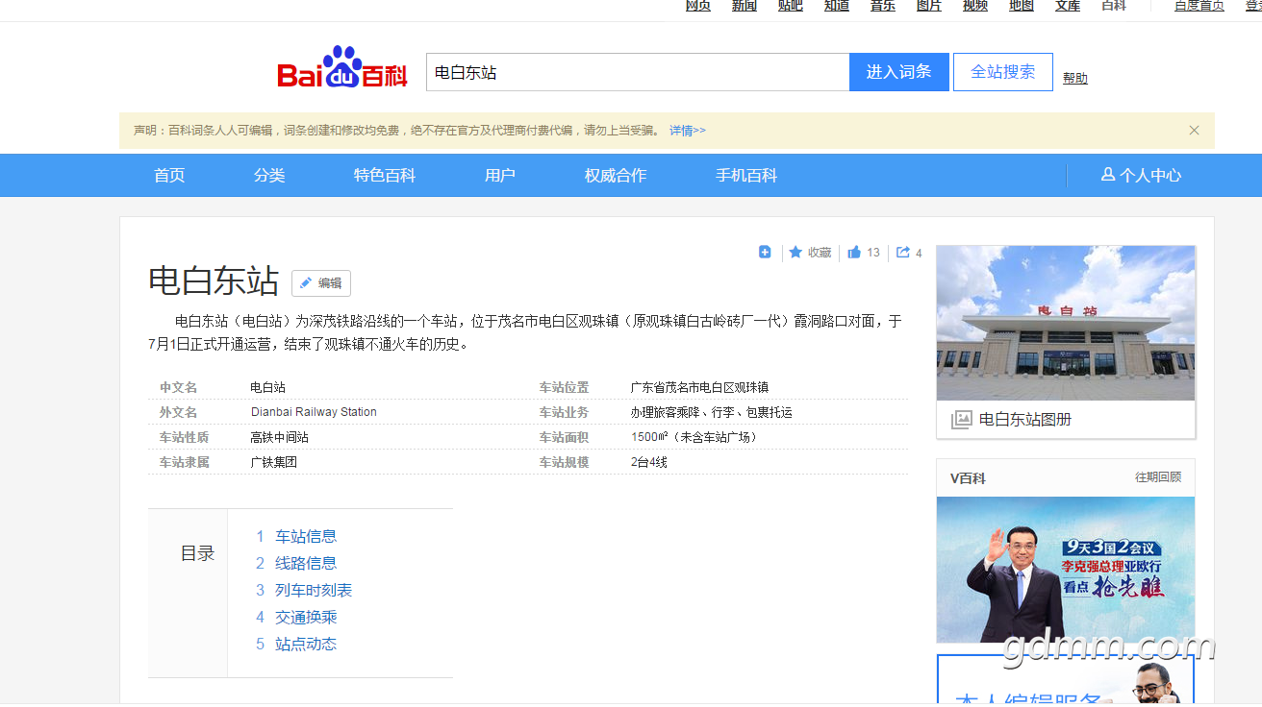This screenshot has width=1262, height=707.
Task: Click the Dianbai Railway Station value
Action: click(314, 412)
